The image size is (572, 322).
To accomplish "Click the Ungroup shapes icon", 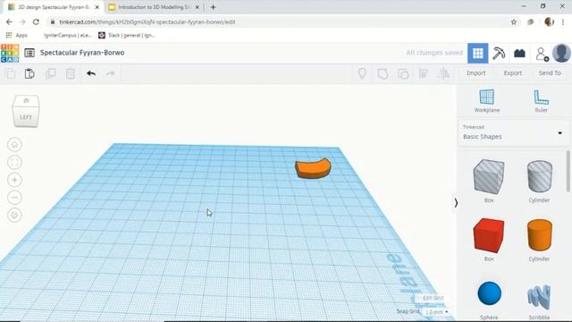I will [x=403, y=73].
